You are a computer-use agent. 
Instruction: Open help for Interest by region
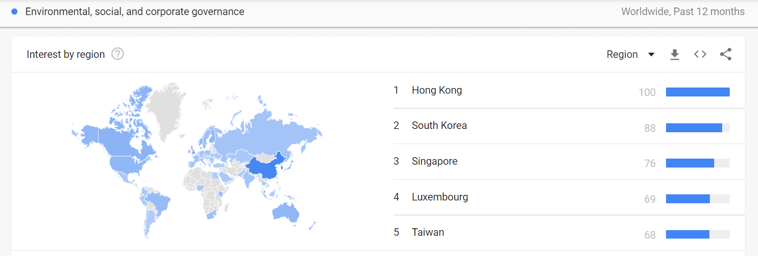pyautogui.click(x=117, y=54)
